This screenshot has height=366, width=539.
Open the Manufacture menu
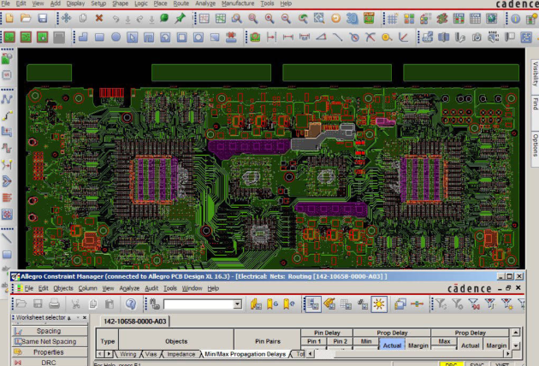coord(237,4)
